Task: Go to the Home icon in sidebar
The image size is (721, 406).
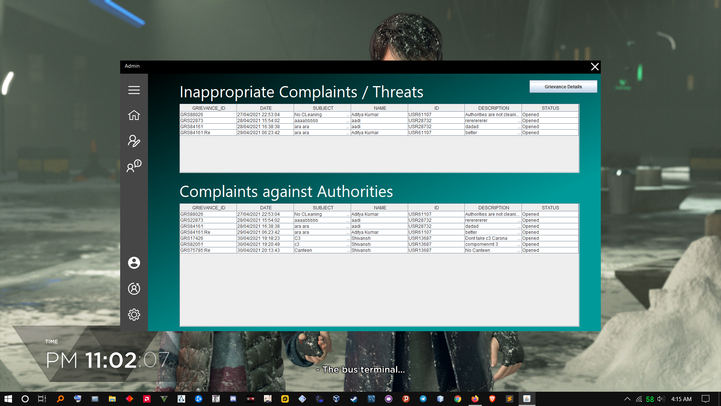Action: pyautogui.click(x=134, y=115)
